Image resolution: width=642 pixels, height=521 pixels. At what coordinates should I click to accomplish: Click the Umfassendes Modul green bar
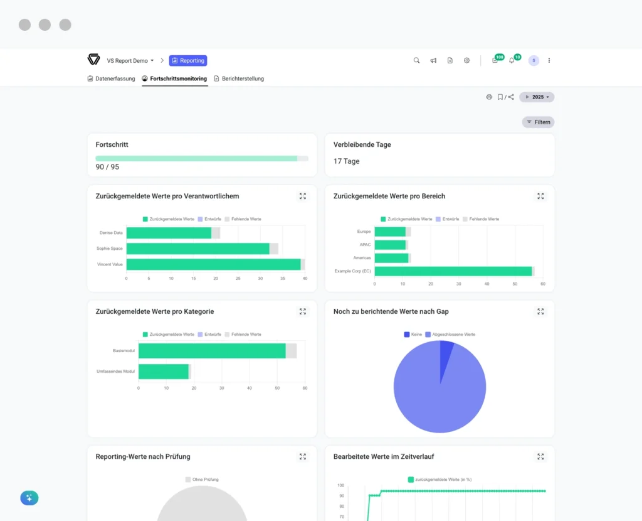click(x=164, y=372)
